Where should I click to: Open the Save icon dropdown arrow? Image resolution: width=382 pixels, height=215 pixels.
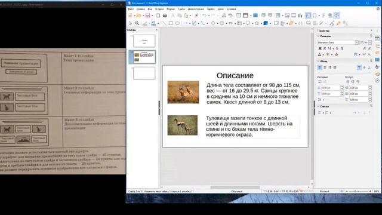click(x=152, y=16)
